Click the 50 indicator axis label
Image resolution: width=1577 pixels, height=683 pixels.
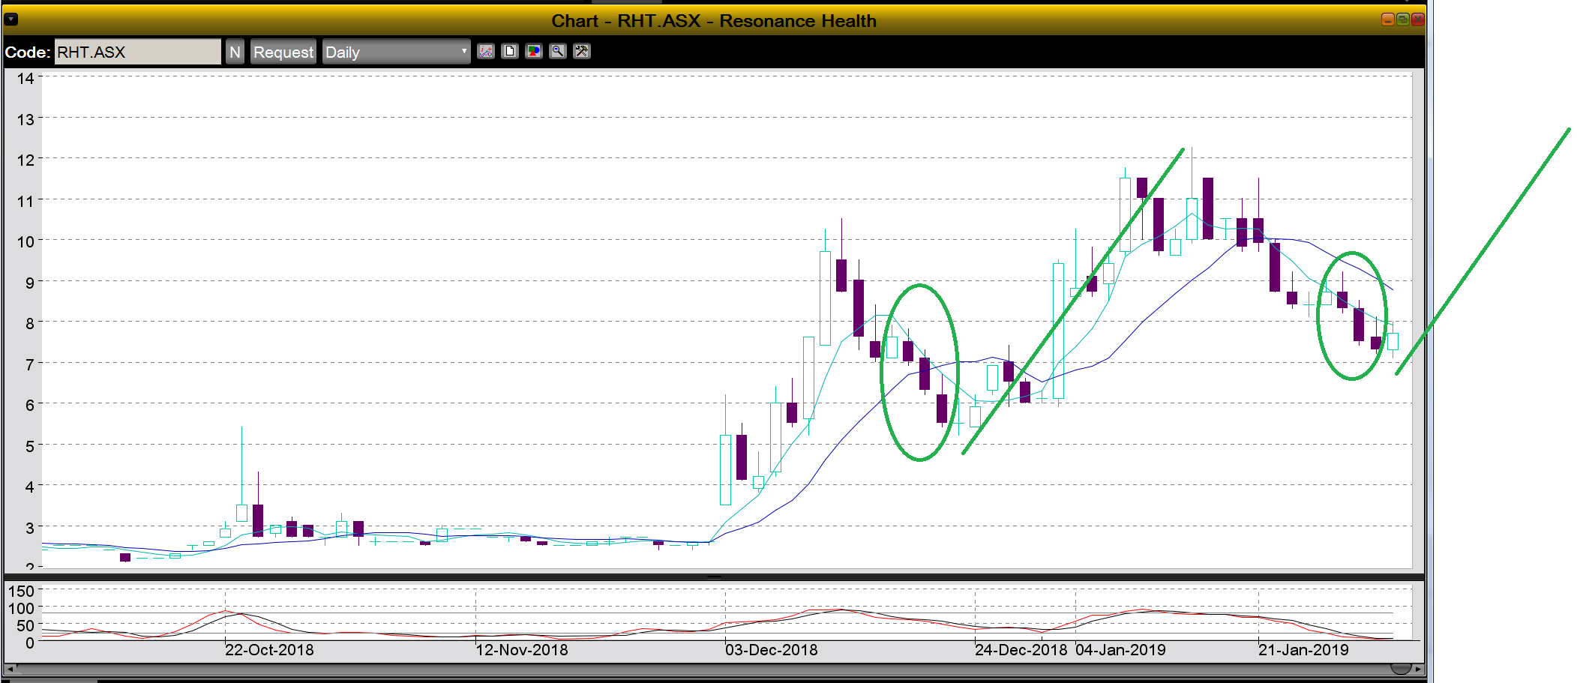(25, 625)
